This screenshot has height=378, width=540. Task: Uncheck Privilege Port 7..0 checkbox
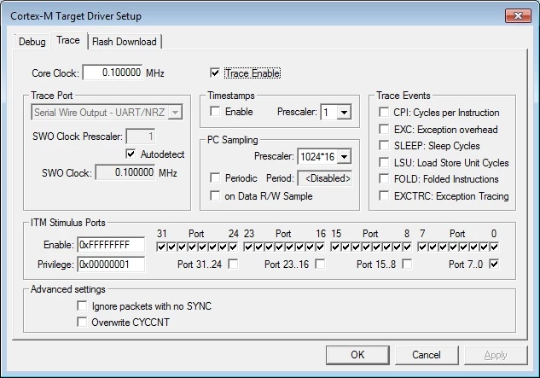494,264
